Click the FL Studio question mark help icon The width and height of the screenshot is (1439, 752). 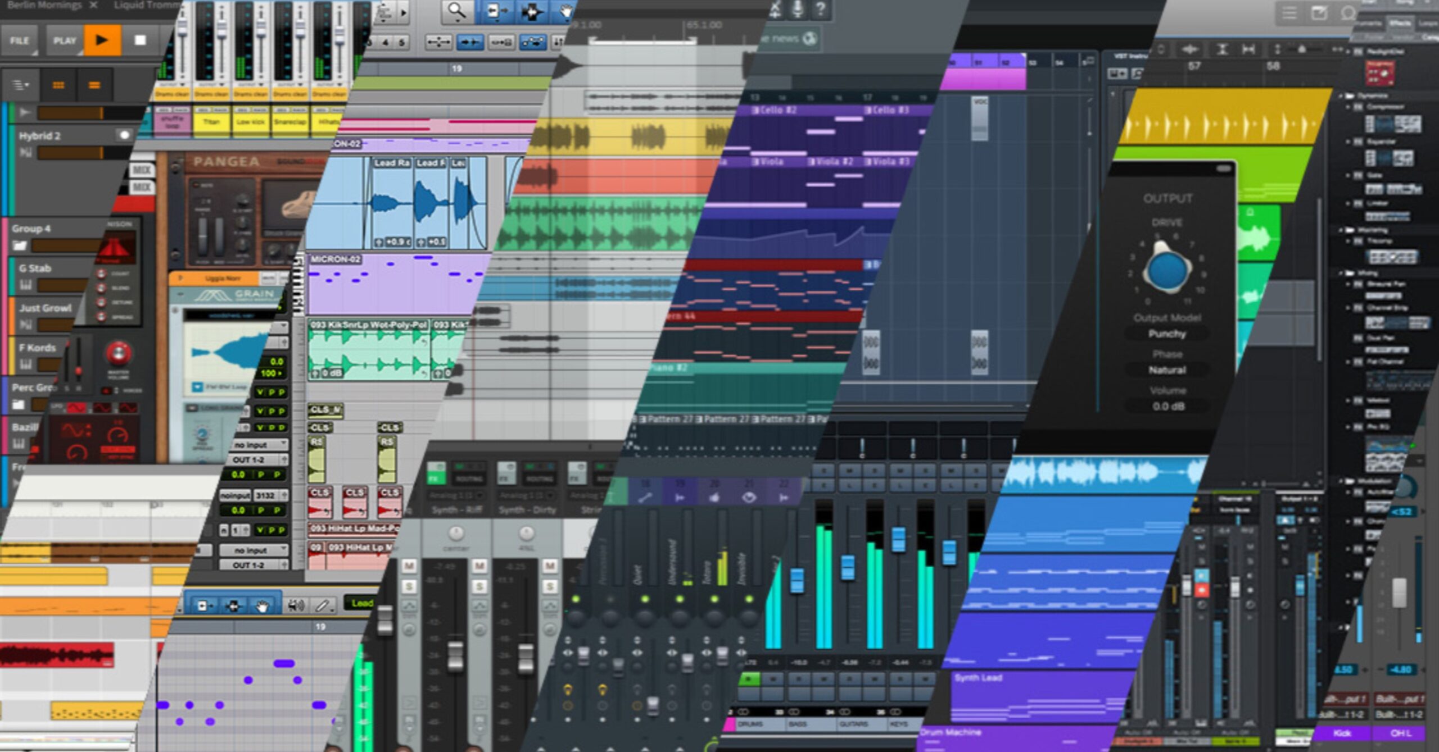click(820, 8)
